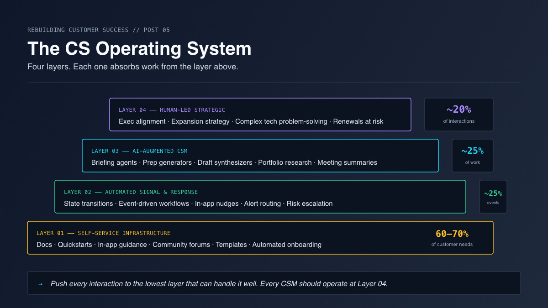Click the Layer 04 label text
The height and width of the screenshot is (308, 548).
[172, 110]
